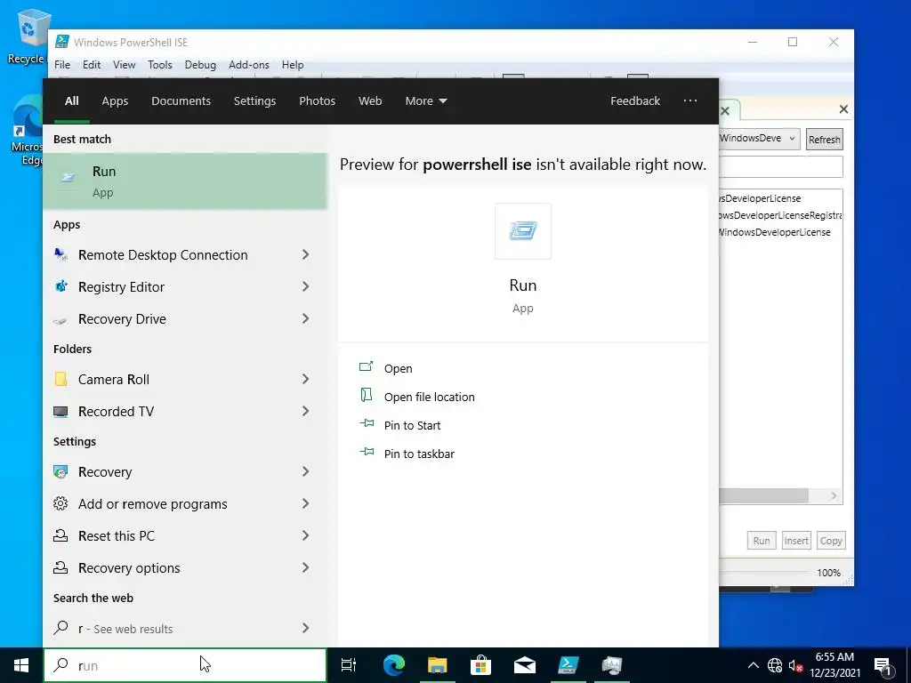Close the ISE Commands add-on pane
Viewport: 911px width, 683px height.
tap(843, 108)
